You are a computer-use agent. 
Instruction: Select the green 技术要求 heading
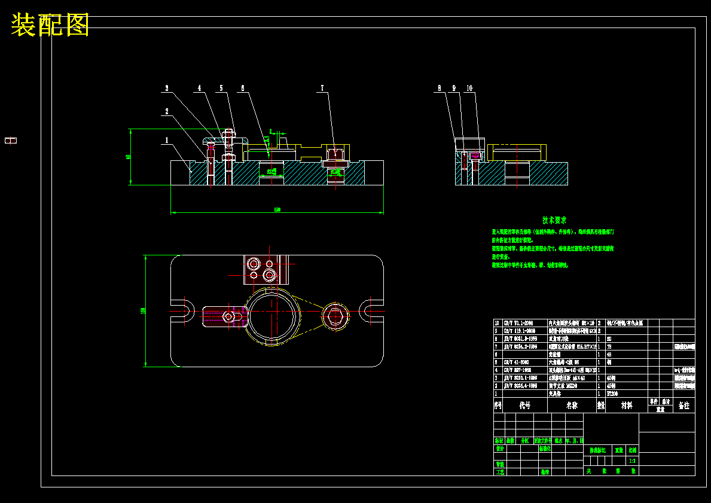tap(554, 221)
